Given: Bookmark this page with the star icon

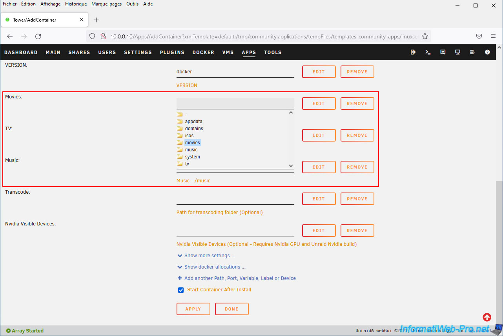Looking at the screenshot, I should point(425,36).
